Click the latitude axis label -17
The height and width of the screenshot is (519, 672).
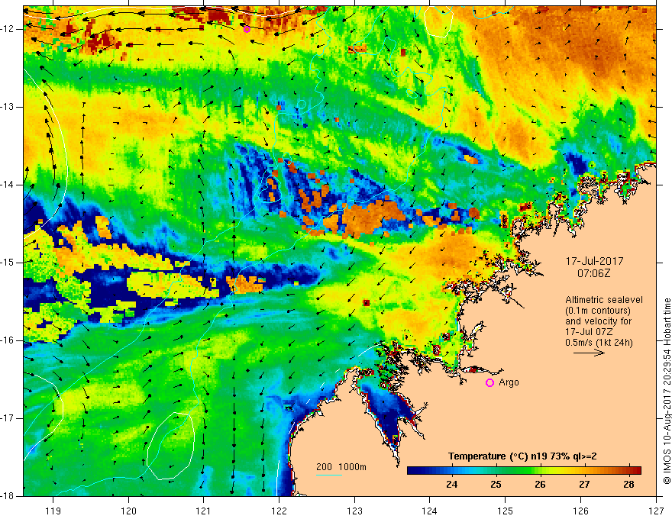tap(8, 418)
